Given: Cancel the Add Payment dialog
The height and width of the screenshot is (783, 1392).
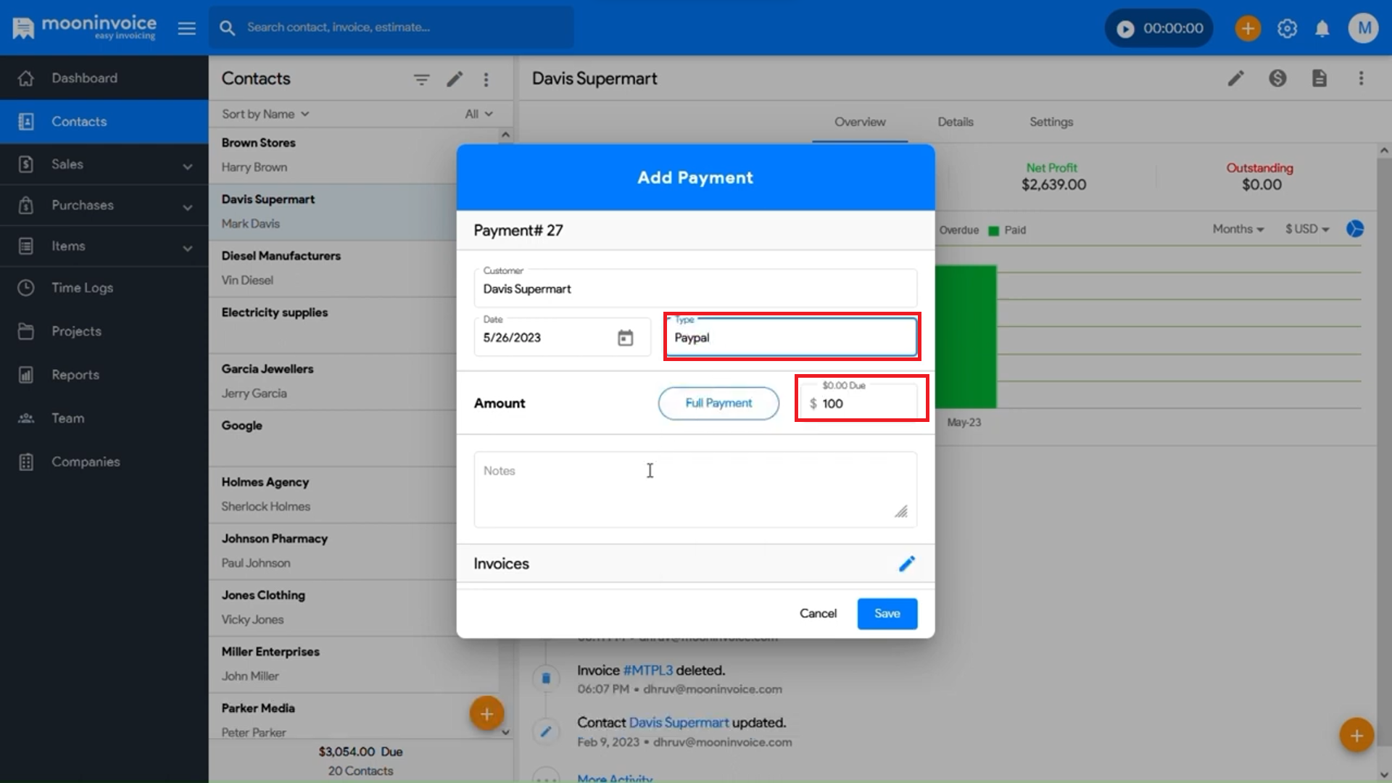Looking at the screenshot, I should pyautogui.click(x=818, y=613).
